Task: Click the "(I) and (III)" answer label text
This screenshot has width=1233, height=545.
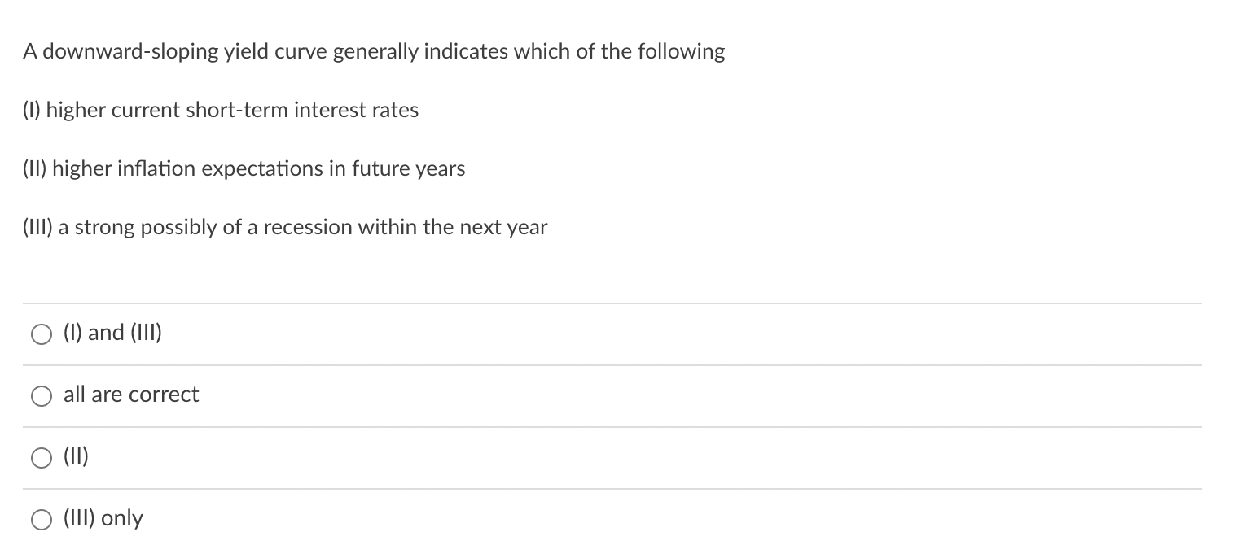Action: (x=112, y=333)
